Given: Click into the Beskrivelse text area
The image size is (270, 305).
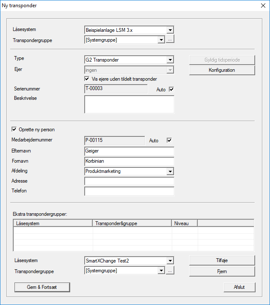Looking at the screenshot, I should 129,104.
